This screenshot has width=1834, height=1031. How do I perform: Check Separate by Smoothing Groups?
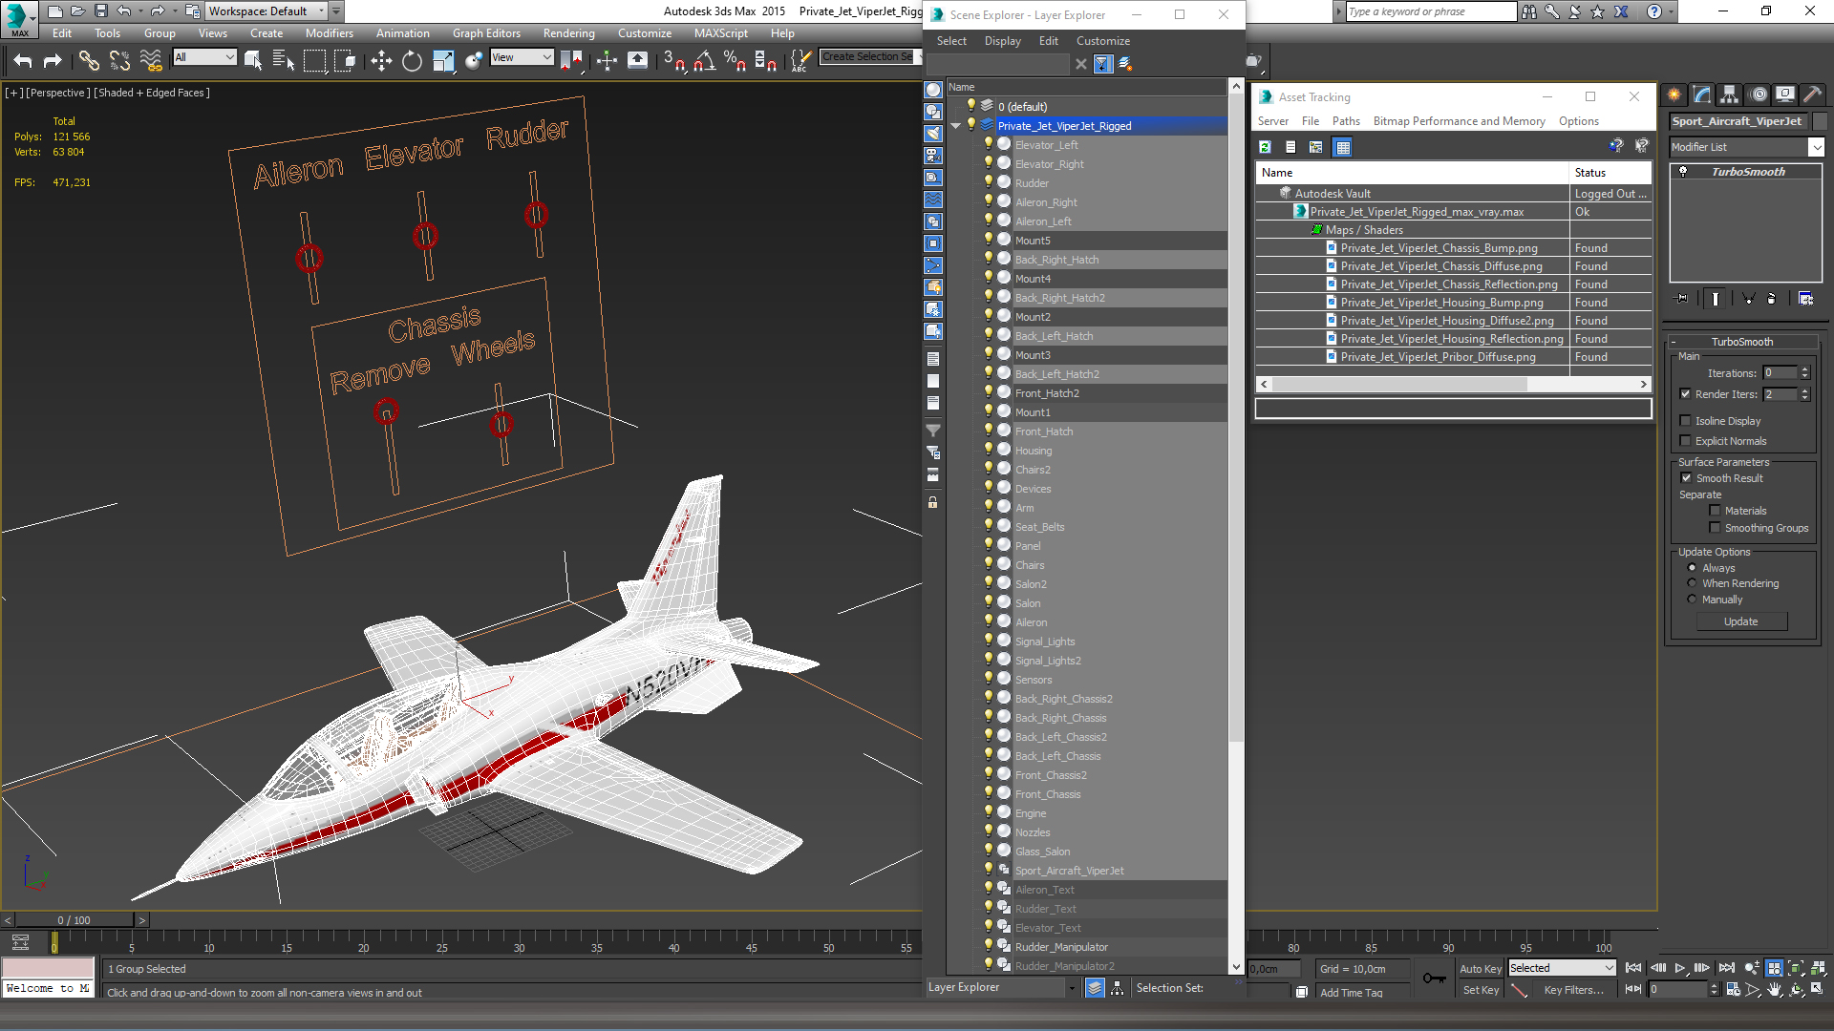1715,528
